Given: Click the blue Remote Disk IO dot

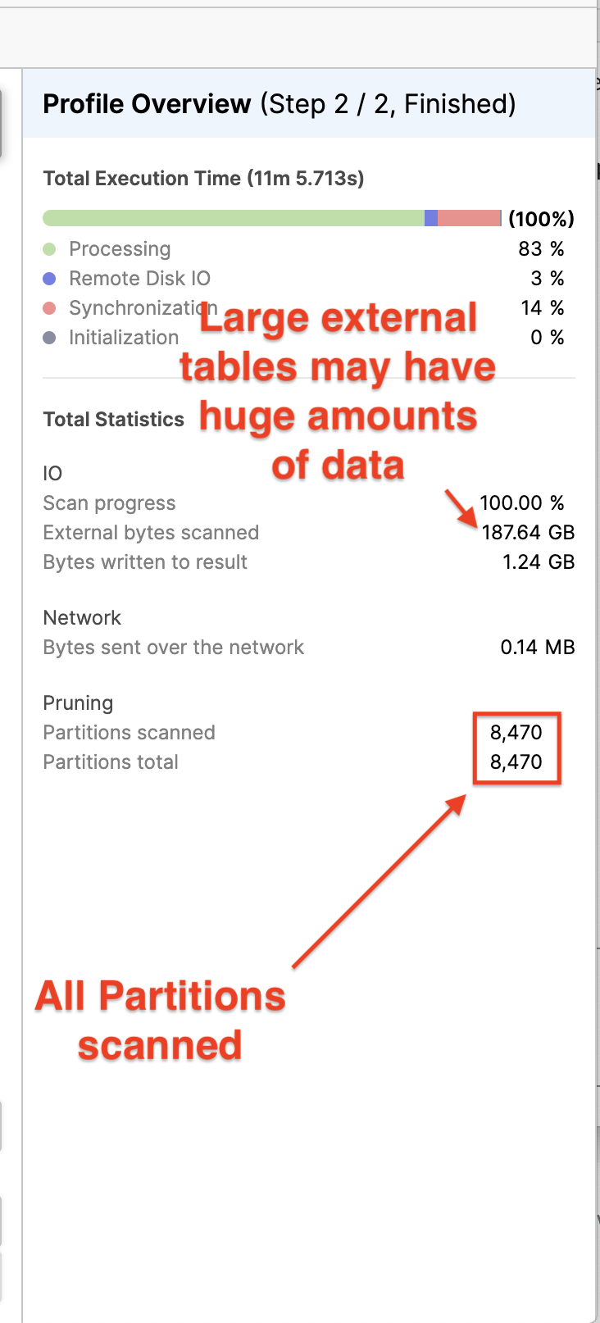Looking at the screenshot, I should pyautogui.click(x=49, y=279).
